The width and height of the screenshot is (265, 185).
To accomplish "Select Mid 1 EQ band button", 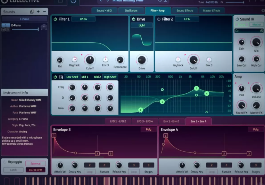I will [x=85, y=77].
